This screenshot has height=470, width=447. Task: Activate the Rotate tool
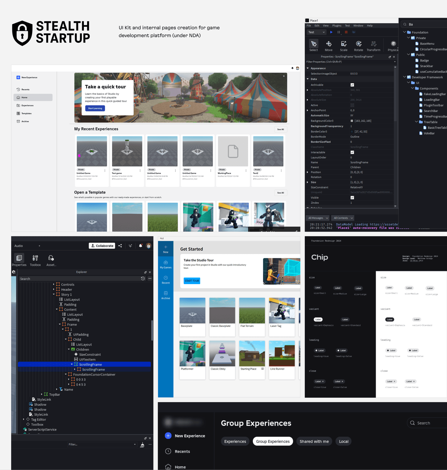tap(358, 45)
